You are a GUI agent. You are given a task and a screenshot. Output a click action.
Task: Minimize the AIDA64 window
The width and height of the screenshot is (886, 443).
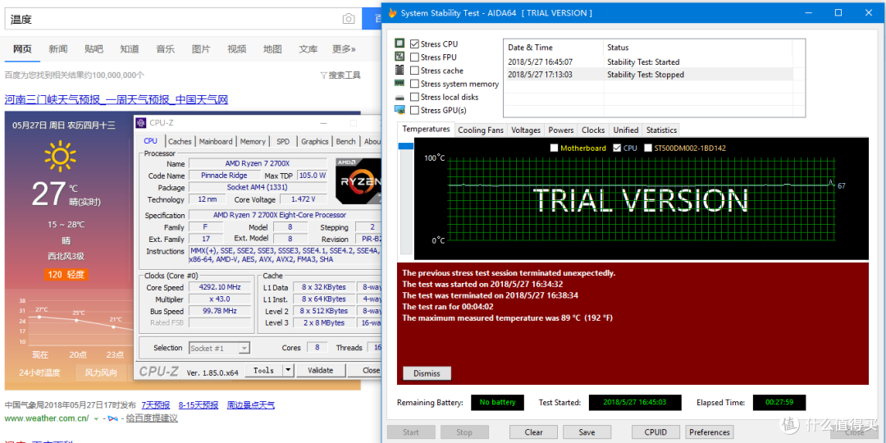(x=809, y=12)
